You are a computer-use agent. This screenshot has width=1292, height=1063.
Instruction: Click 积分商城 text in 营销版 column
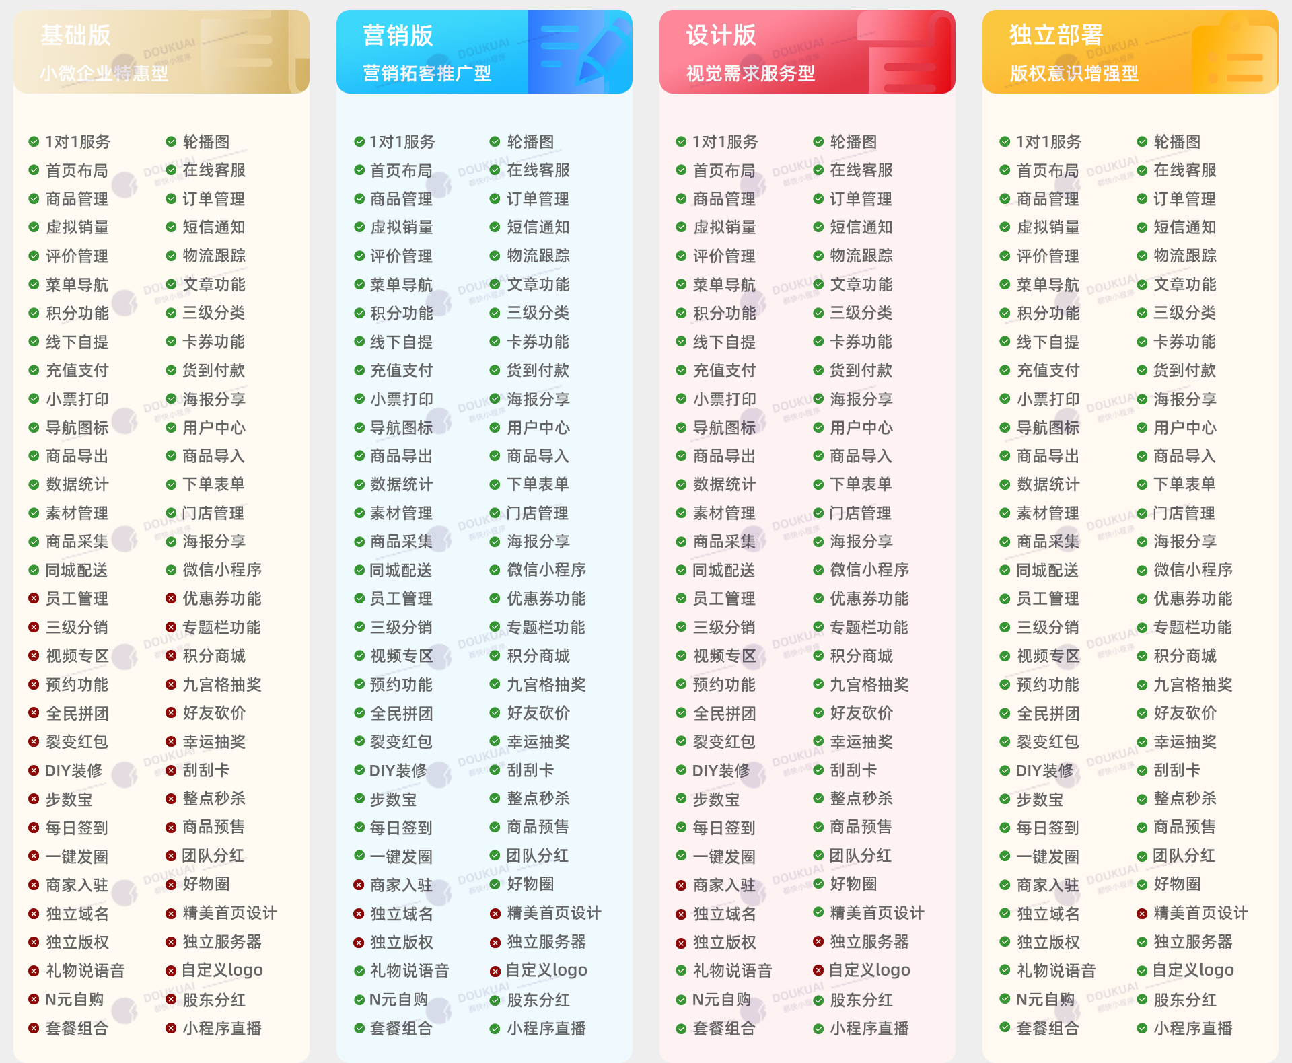pyautogui.click(x=538, y=656)
